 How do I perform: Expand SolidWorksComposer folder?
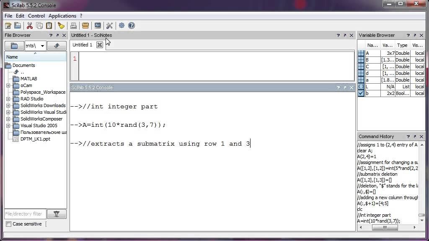click(x=8, y=119)
